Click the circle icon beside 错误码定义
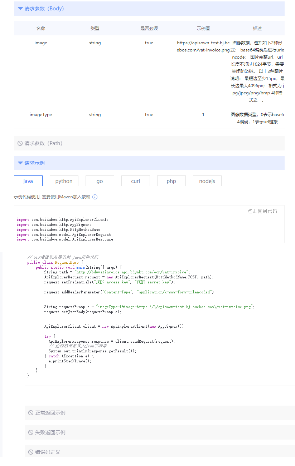This screenshot has height=466, width=295. tap(31, 452)
